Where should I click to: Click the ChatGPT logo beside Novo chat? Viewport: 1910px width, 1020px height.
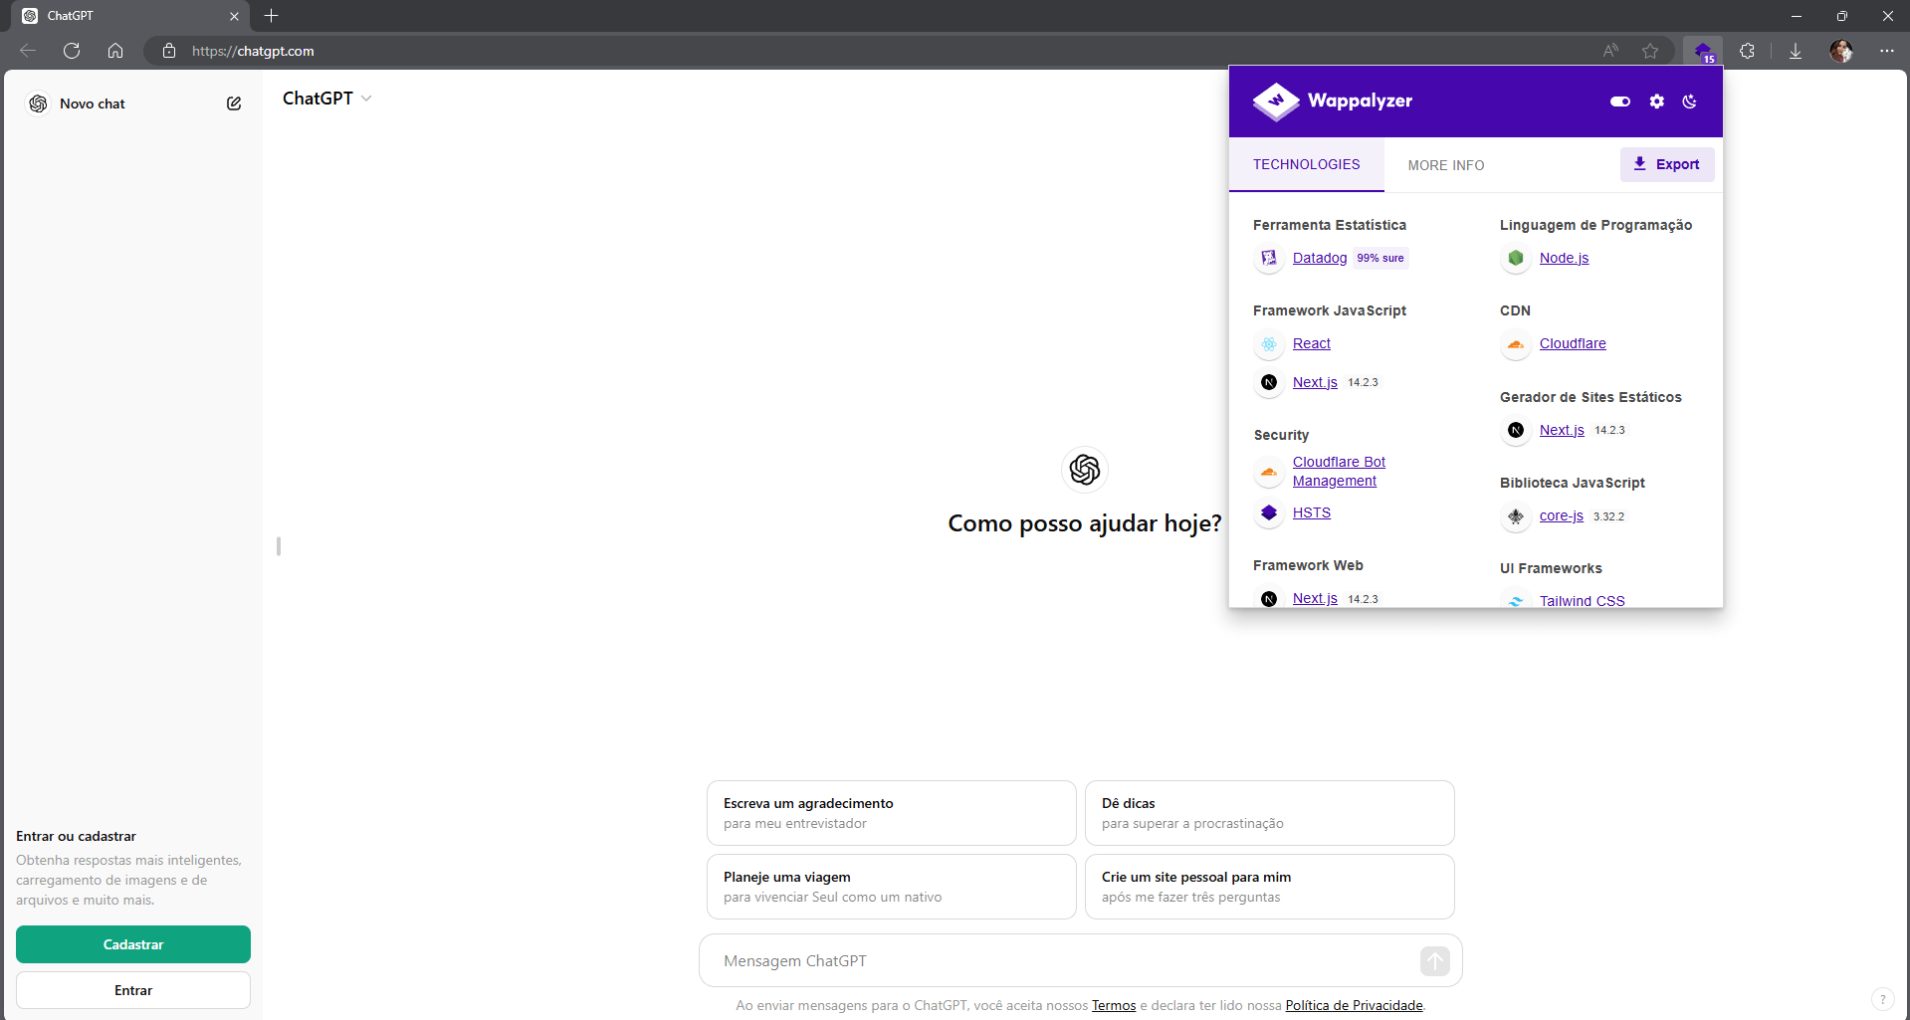38,103
